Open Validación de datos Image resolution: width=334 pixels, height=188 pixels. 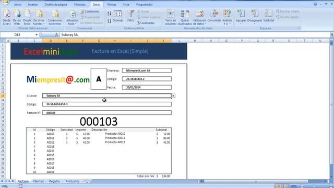tap(199, 17)
